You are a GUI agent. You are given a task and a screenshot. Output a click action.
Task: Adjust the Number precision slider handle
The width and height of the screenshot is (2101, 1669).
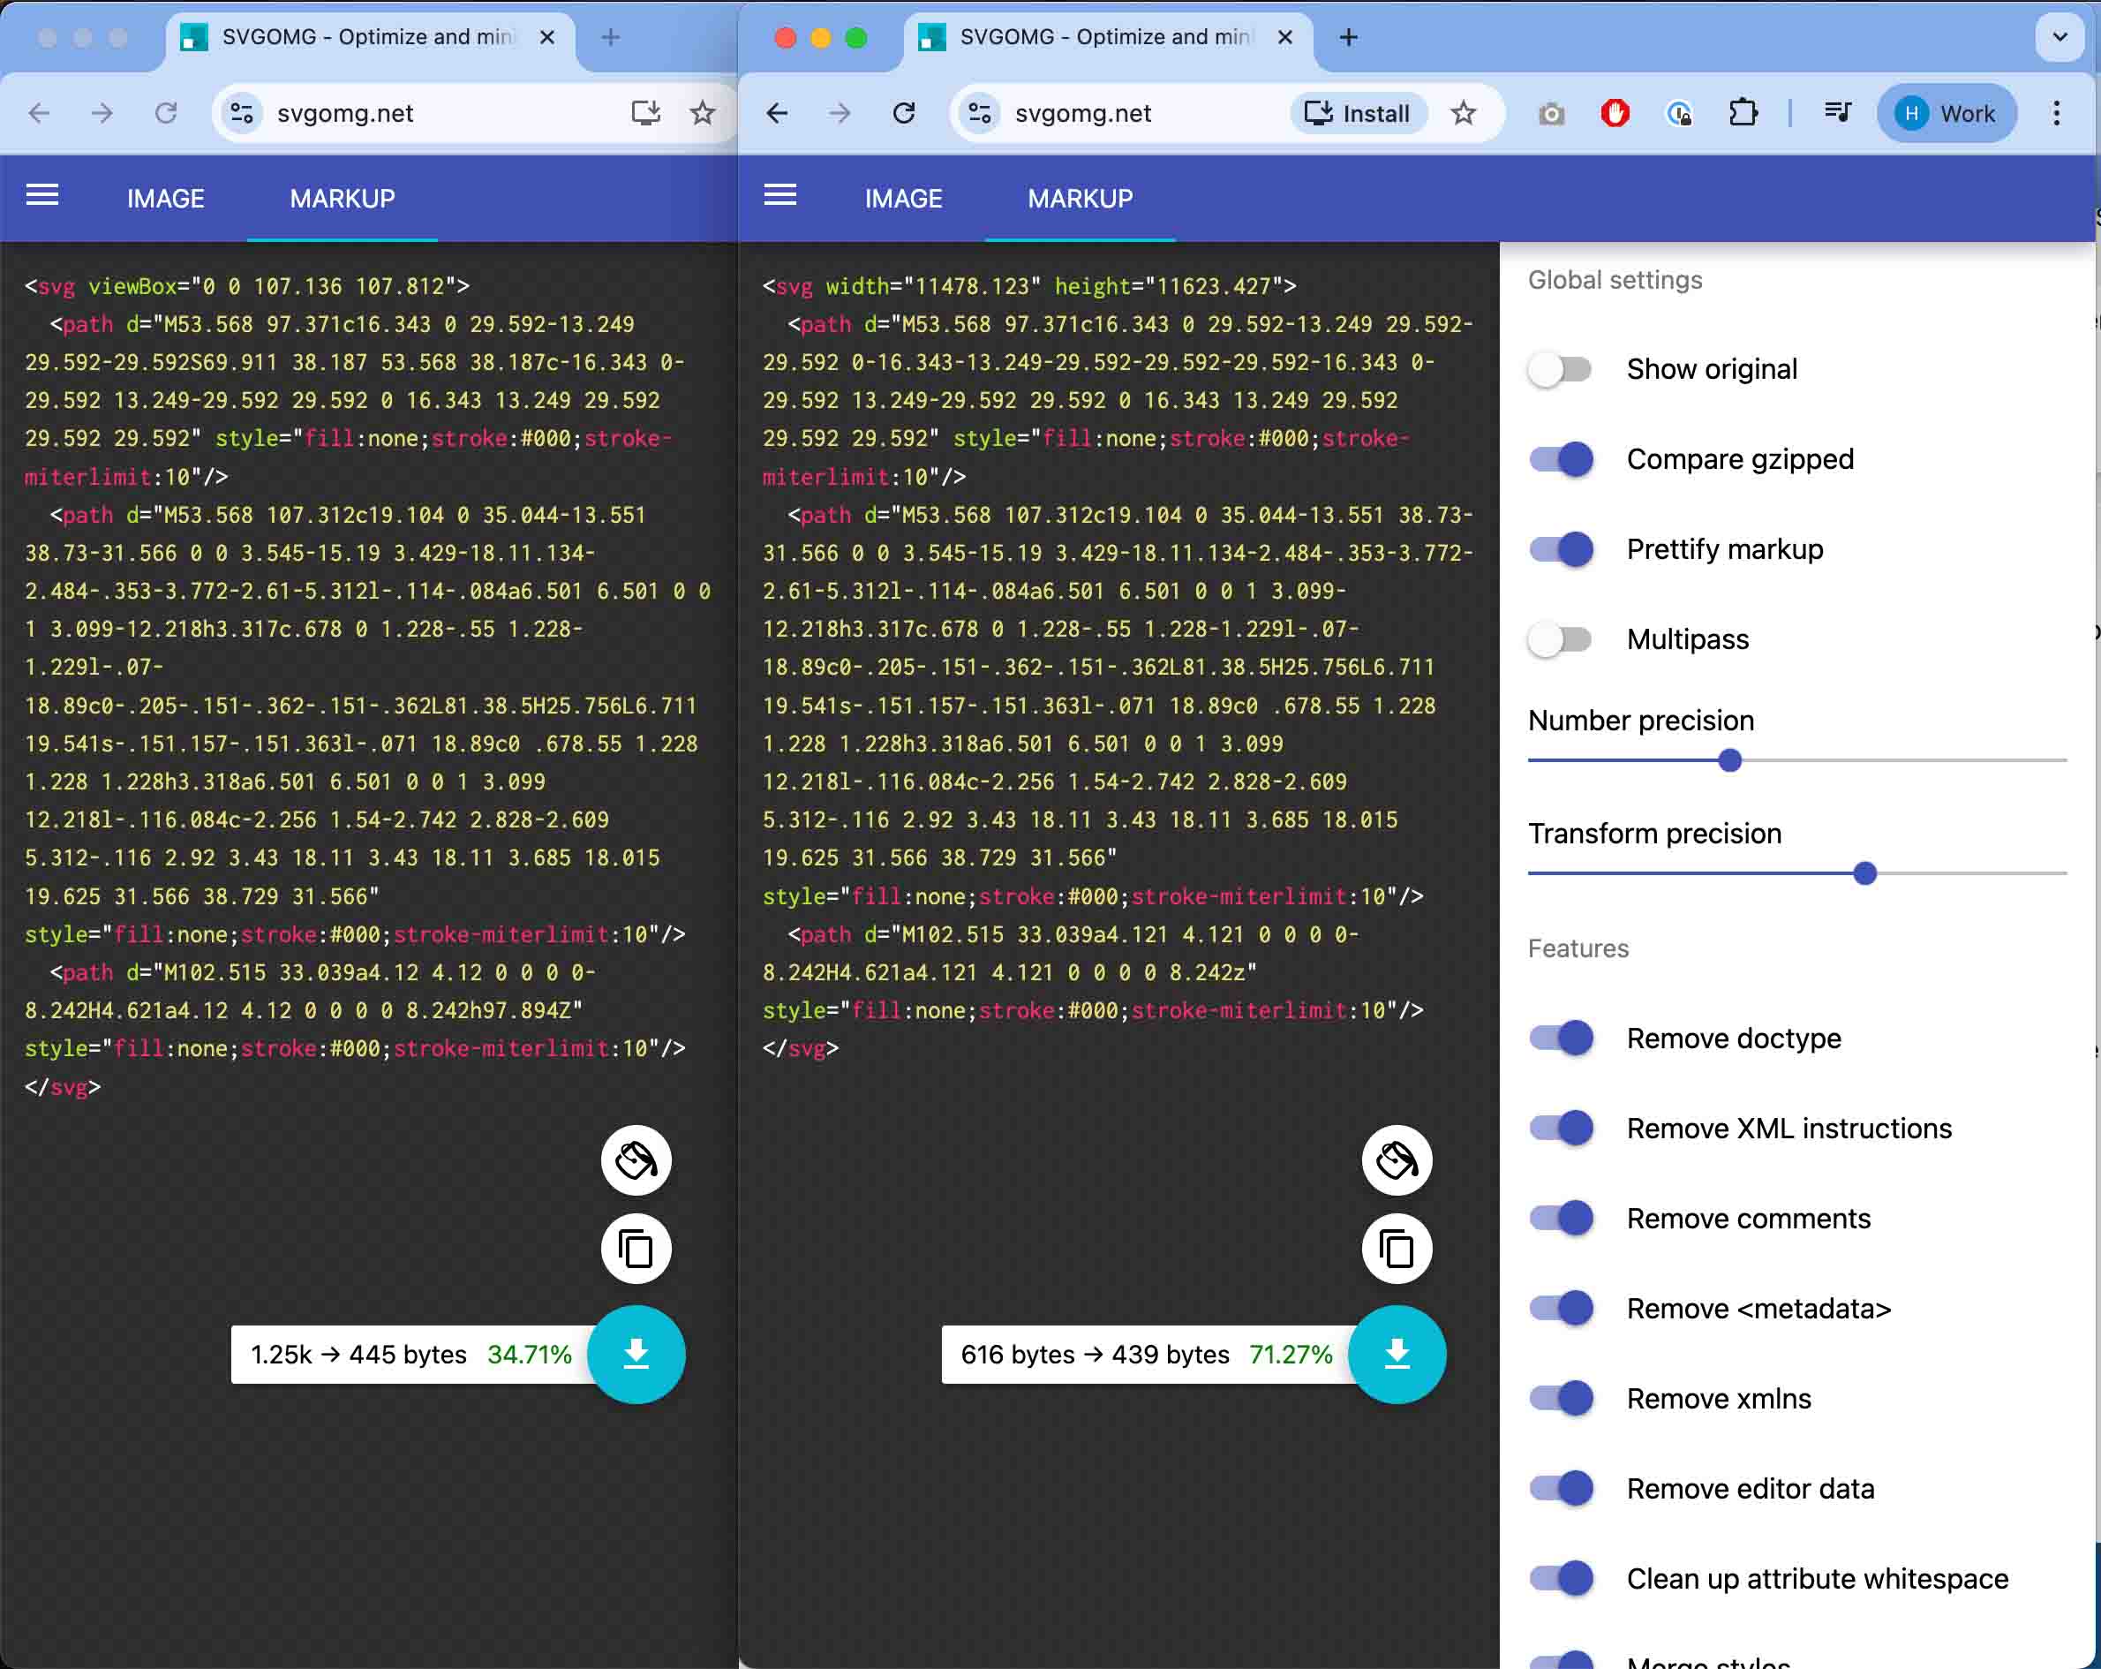coord(1729,760)
